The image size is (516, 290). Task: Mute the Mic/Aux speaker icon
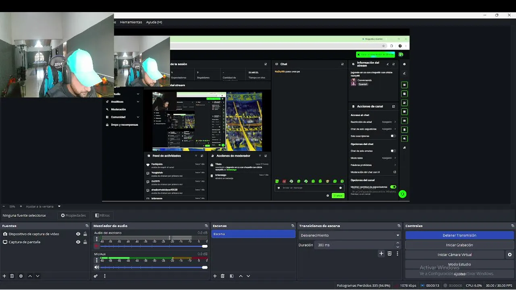point(97,267)
